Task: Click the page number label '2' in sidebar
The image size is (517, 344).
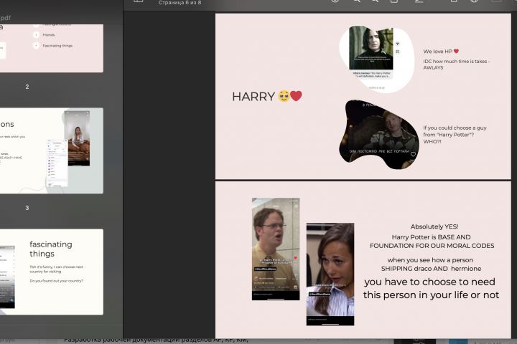Action: coord(27,87)
